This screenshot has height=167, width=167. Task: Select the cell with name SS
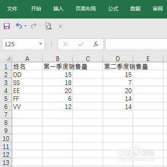pyautogui.click(x=27, y=82)
